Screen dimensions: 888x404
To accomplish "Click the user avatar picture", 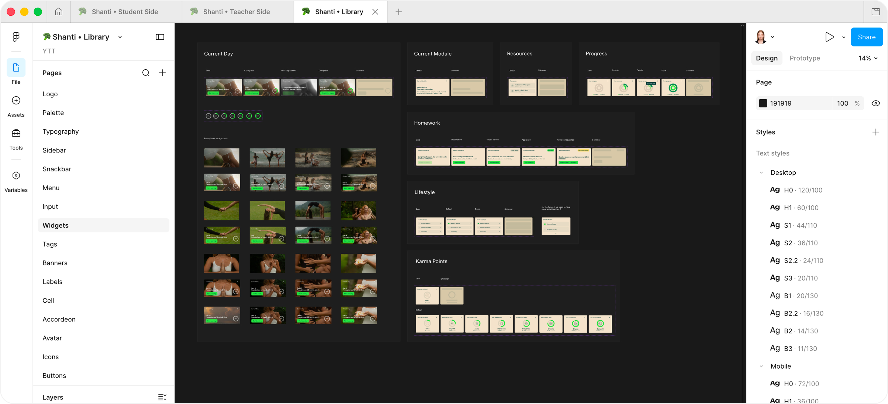I will click(761, 37).
